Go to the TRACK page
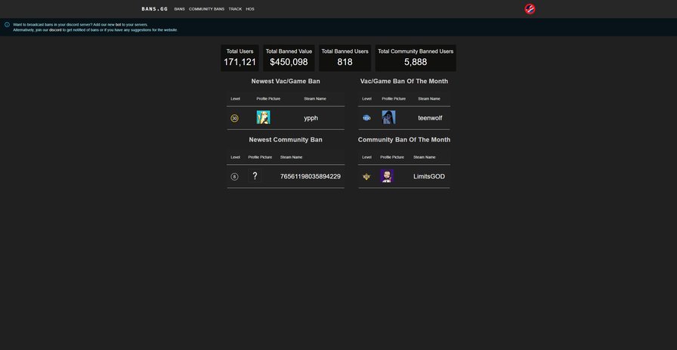Viewport: 677px width, 350px height. (235, 9)
